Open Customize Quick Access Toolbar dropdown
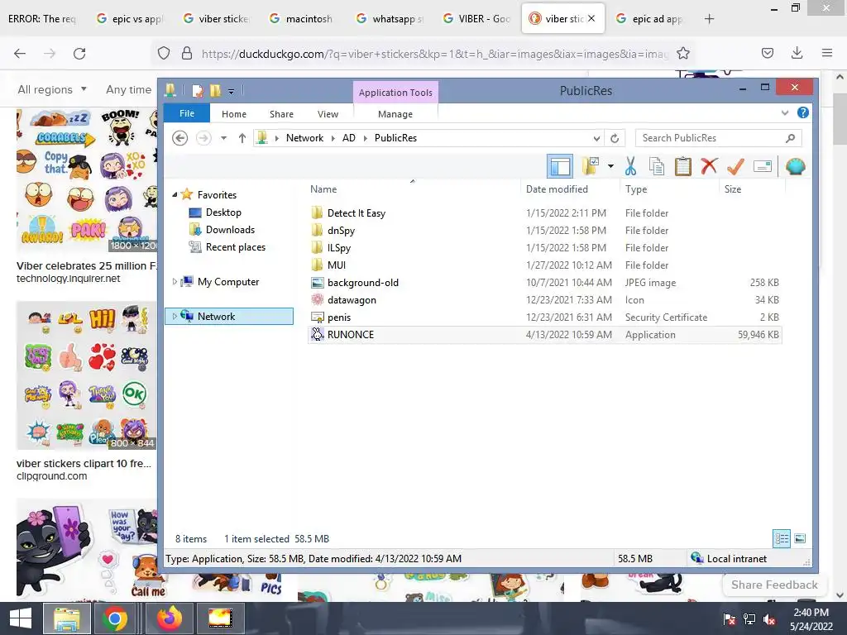 (232, 91)
